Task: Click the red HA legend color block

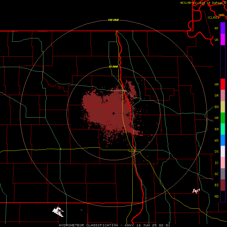Action: point(223,84)
